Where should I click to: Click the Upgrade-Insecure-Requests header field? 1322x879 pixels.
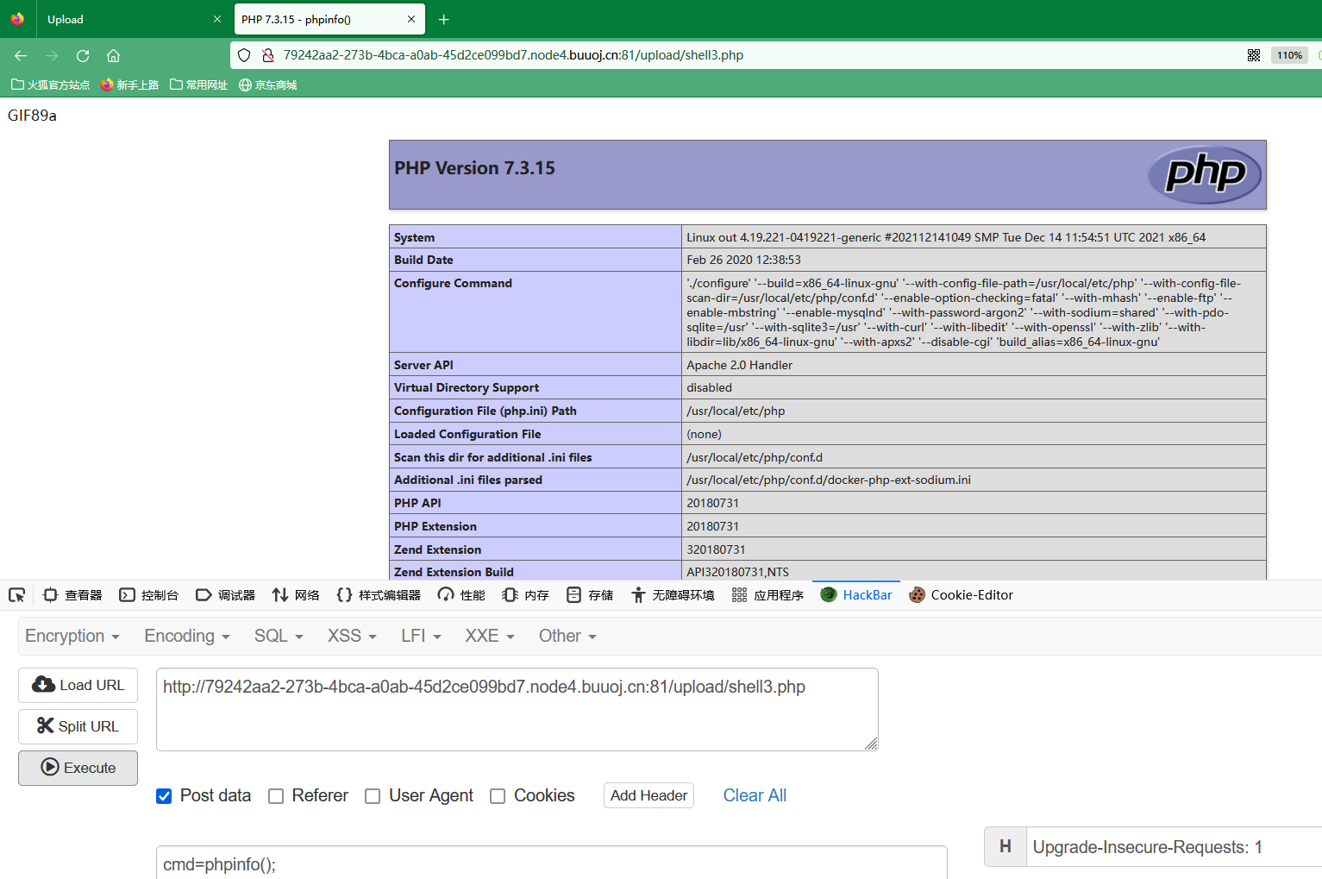coord(1175,847)
